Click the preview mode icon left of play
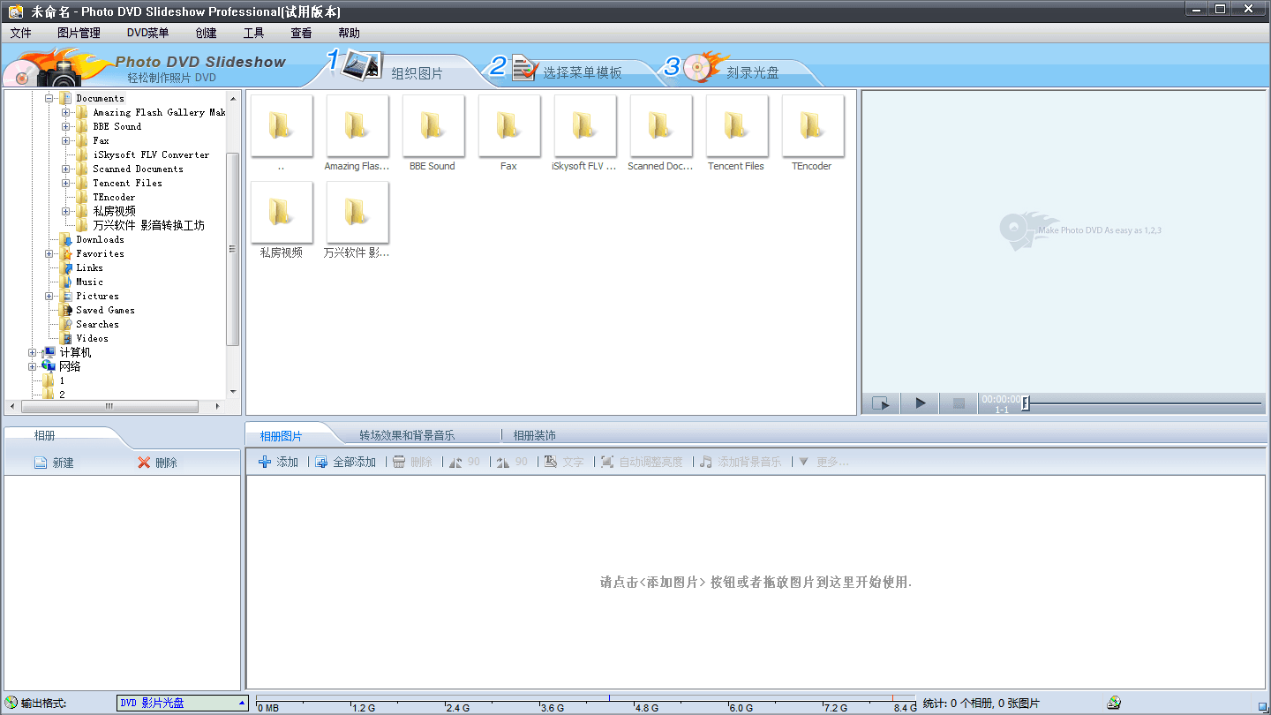 pyautogui.click(x=881, y=403)
